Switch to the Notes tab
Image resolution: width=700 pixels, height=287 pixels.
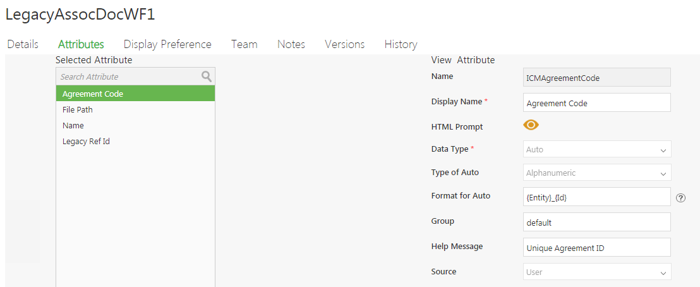pos(291,44)
